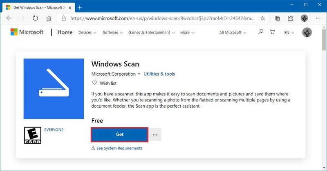View site security lock info
The width and height of the screenshot is (327, 171).
(x=64, y=18)
